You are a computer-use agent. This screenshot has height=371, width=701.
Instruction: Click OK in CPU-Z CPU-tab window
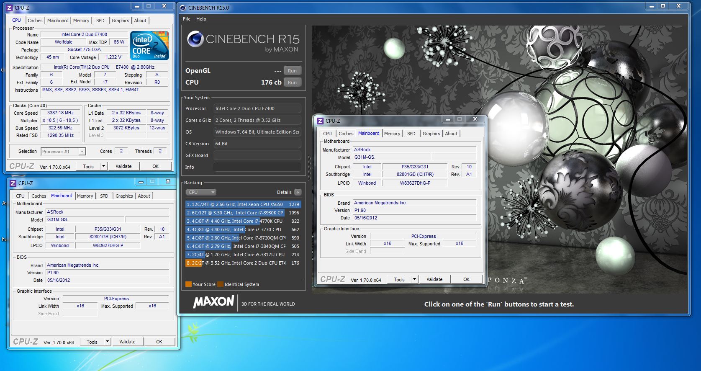(x=156, y=166)
